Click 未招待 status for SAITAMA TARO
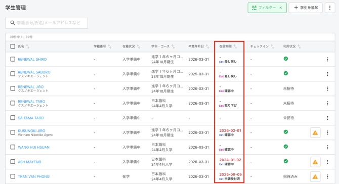This screenshot has width=339, height=184. tap(288, 118)
